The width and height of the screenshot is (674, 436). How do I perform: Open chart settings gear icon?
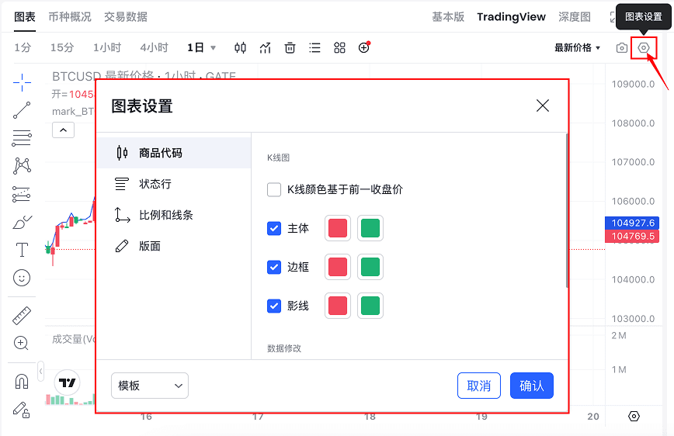pyautogui.click(x=644, y=48)
